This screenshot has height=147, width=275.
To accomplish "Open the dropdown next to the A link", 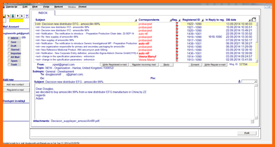I will coord(255,81).
